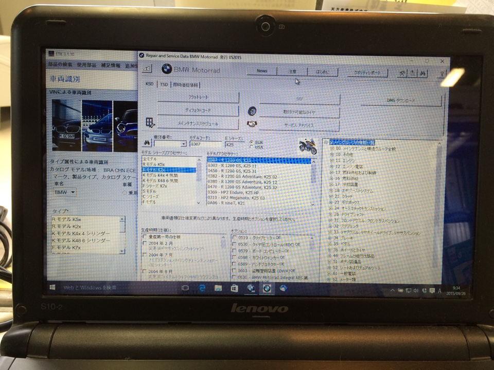Image resolution: width=494 pixels, height=370 pixels.
Task: Switch to the KSD tab
Action: (x=149, y=84)
